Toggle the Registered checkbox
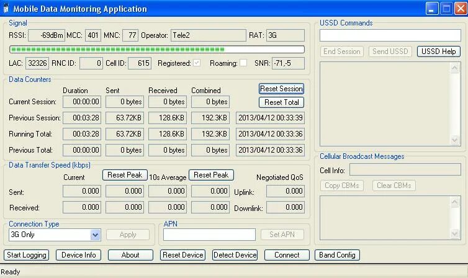468x278 pixels. coord(197,63)
